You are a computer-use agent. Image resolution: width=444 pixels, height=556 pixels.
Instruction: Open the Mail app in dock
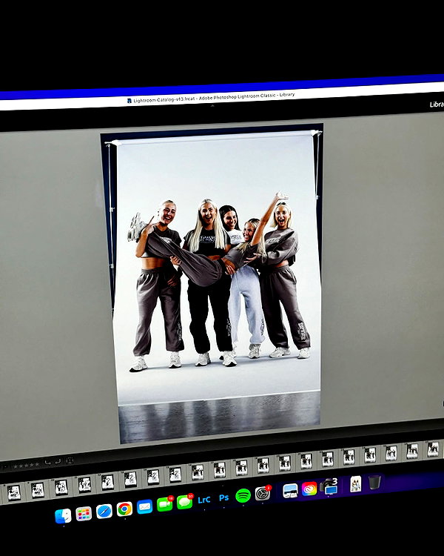click(x=144, y=507)
